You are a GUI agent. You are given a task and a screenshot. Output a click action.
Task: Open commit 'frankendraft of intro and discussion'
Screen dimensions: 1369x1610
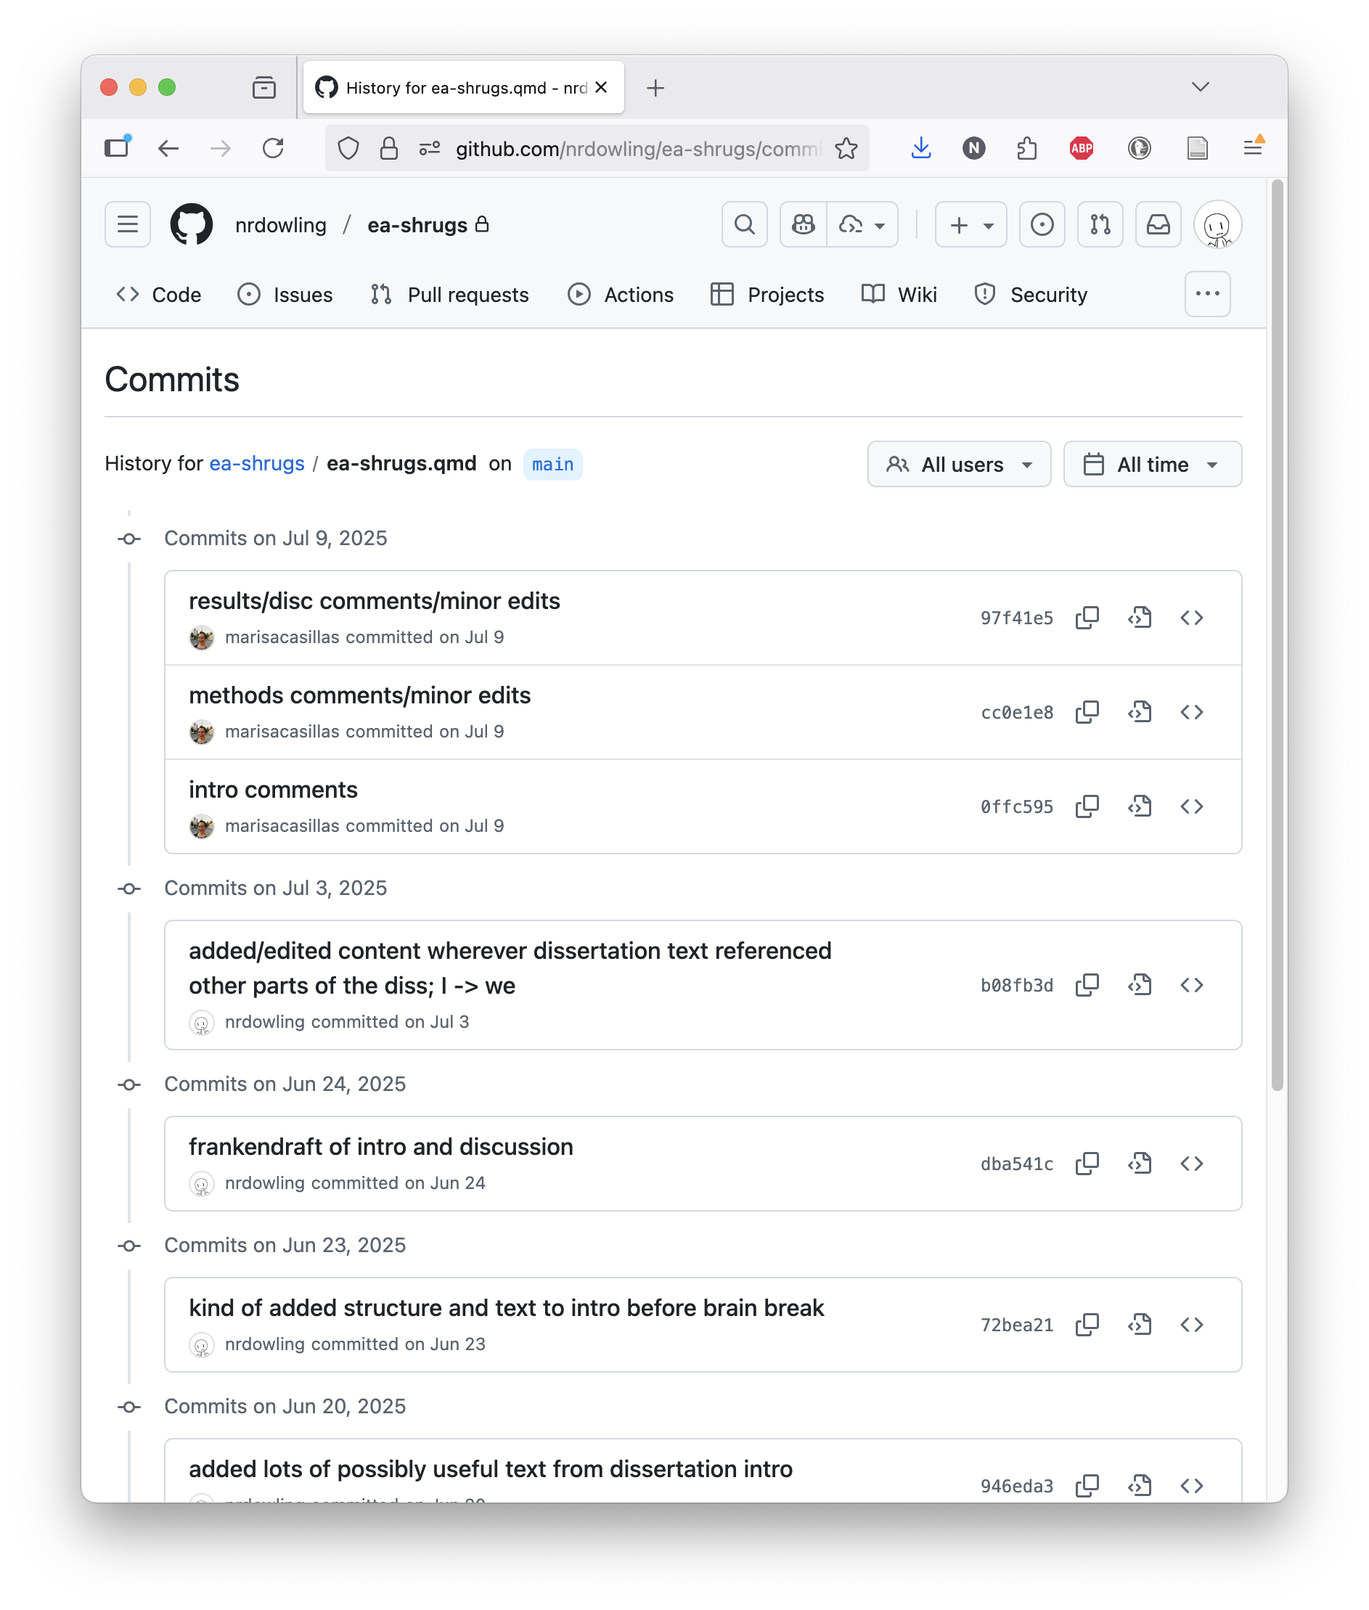[x=380, y=1147]
